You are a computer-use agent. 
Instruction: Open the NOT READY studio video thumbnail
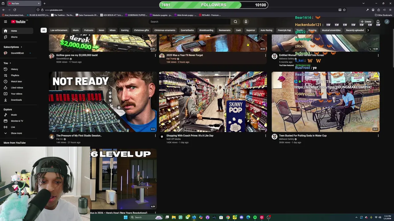(x=103, y=102)
